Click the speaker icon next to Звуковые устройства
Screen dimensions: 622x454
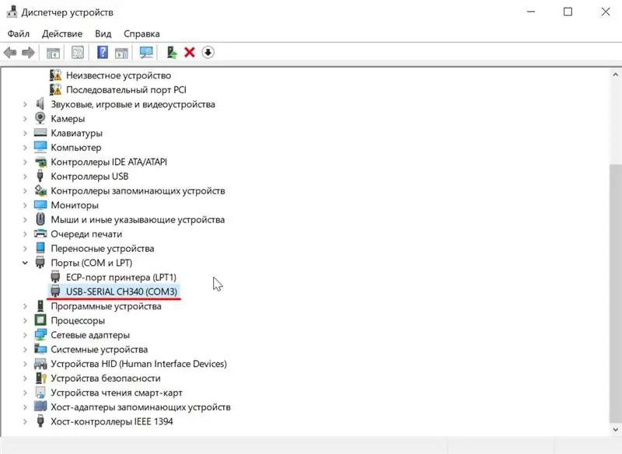coord(40,104)
